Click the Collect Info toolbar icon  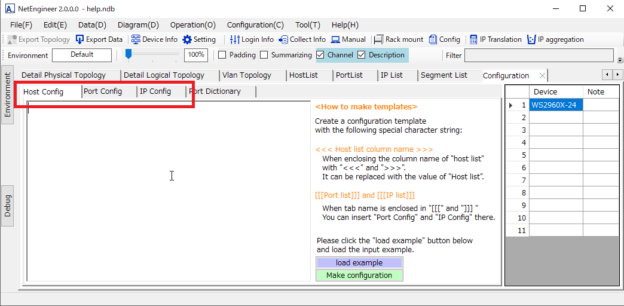(283, 39)
